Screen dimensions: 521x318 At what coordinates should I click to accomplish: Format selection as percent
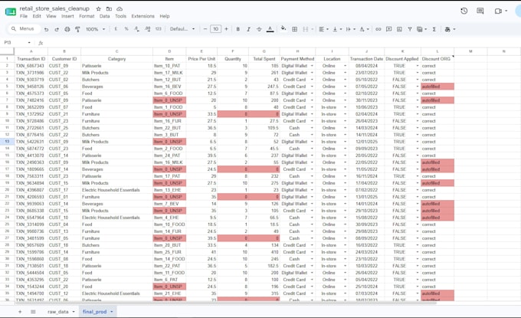tap(126, 29)
